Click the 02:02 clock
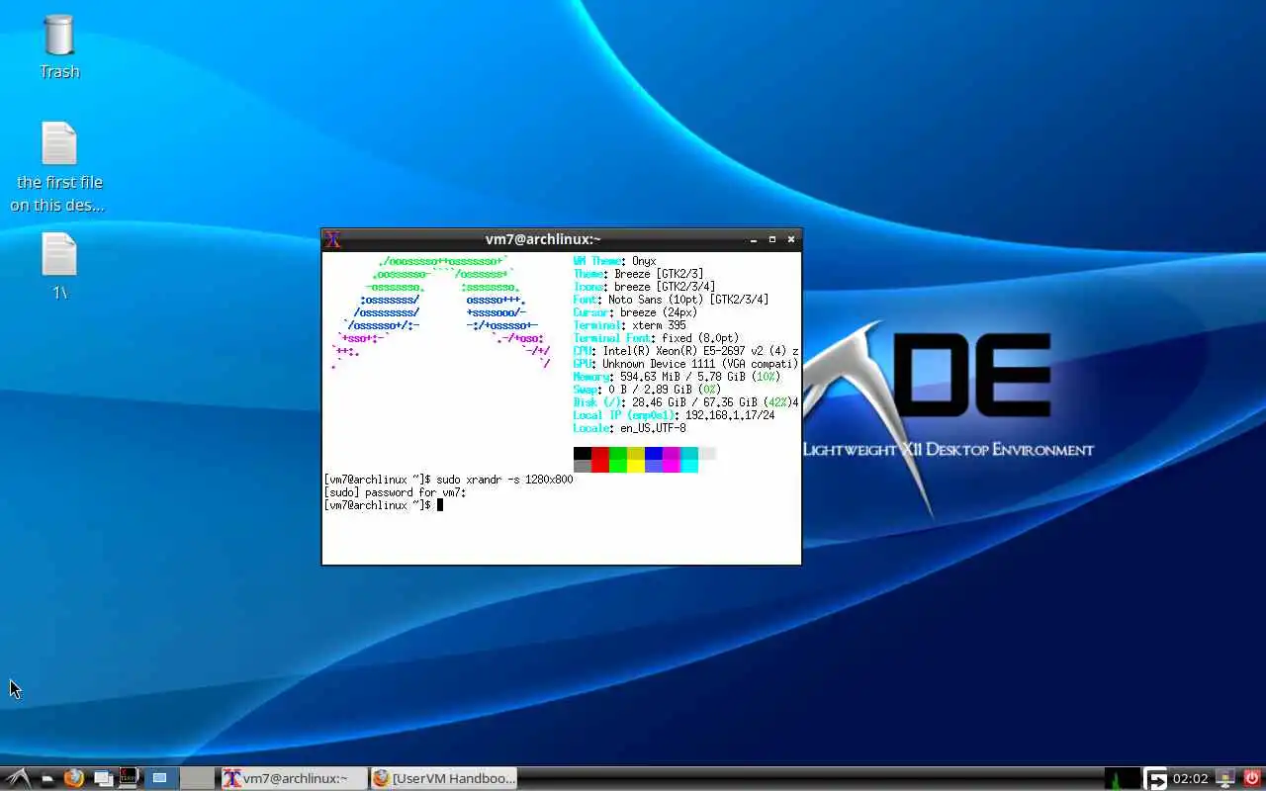Screen dimensions: 1266x791 [1191, 778]
